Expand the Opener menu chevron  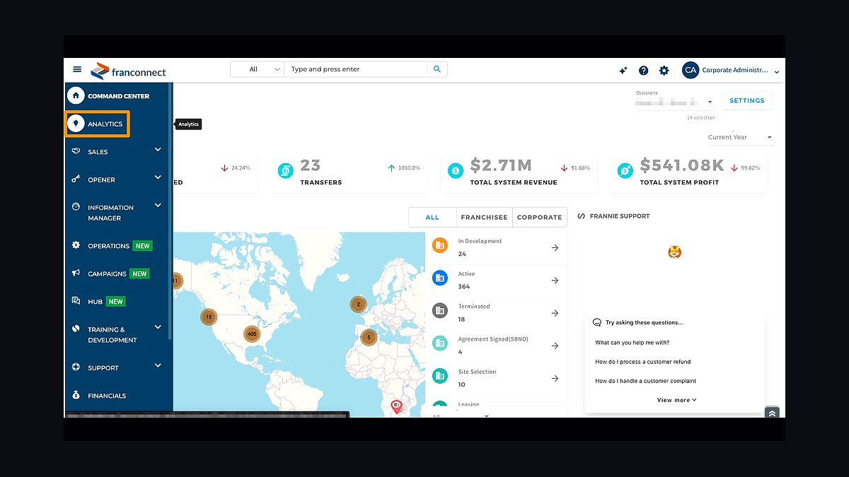pyautogui.click(x=158, y=177)
